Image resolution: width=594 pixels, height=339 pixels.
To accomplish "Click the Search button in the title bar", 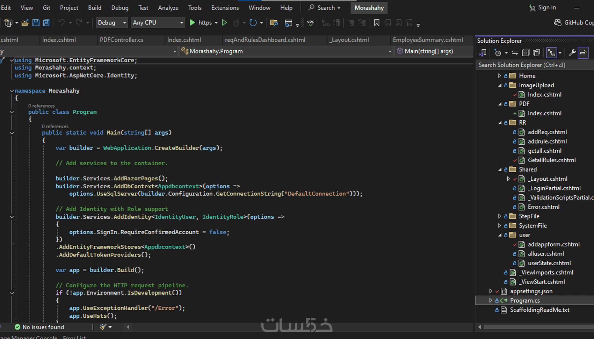I will pos(324,8).
